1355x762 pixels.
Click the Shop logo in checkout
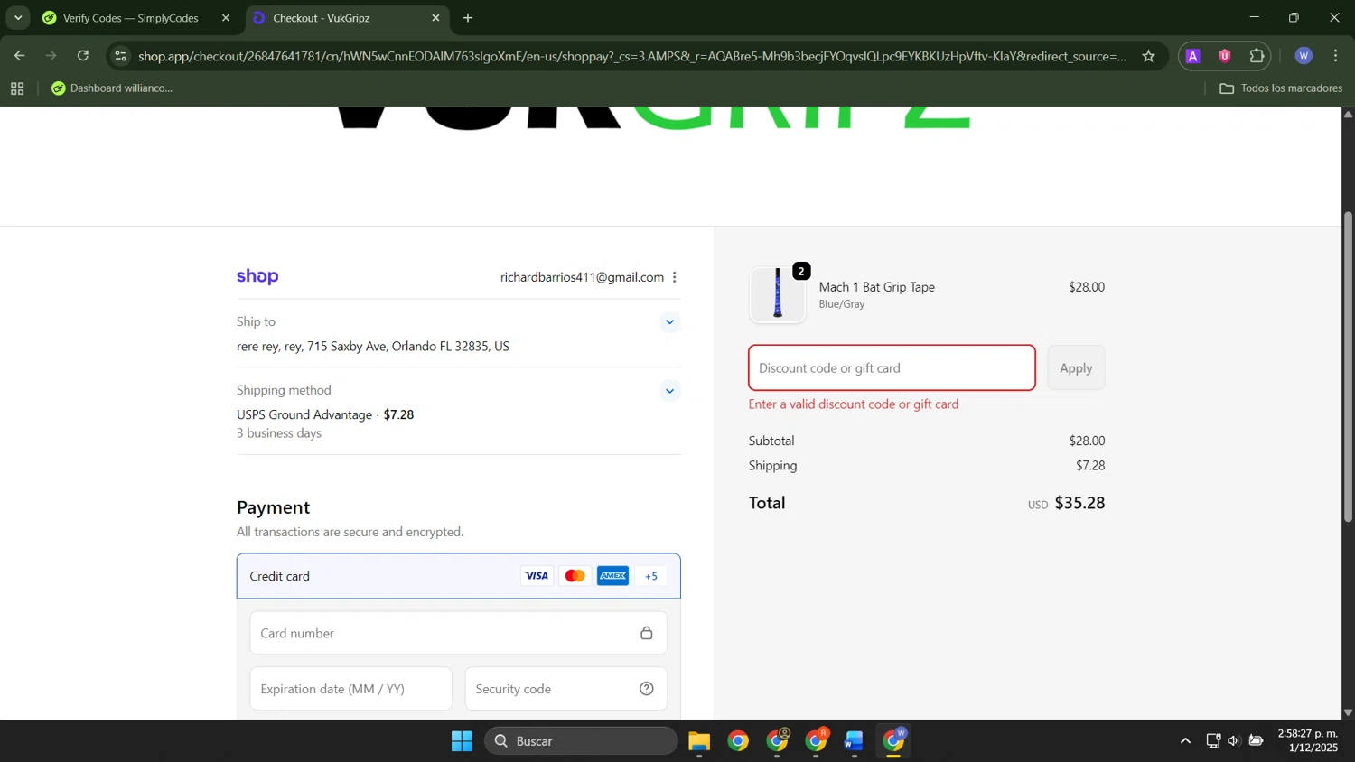[x=257, y=277]
